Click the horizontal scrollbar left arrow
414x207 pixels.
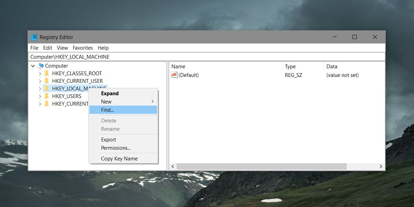pos(173,166)
